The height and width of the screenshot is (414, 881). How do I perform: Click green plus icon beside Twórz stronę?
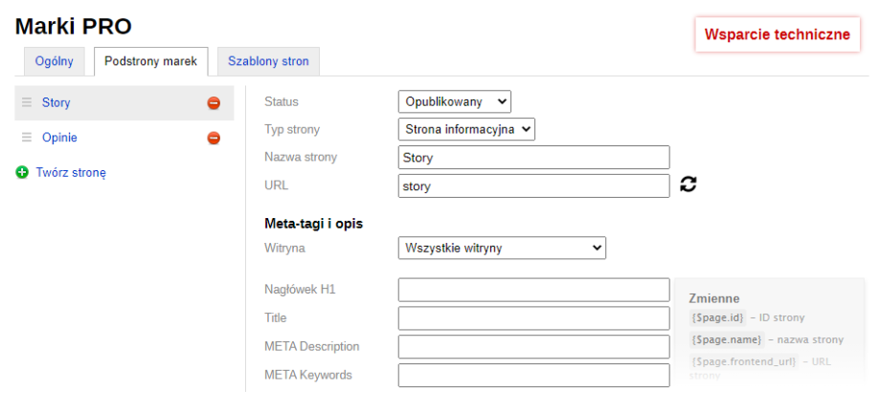22,173
